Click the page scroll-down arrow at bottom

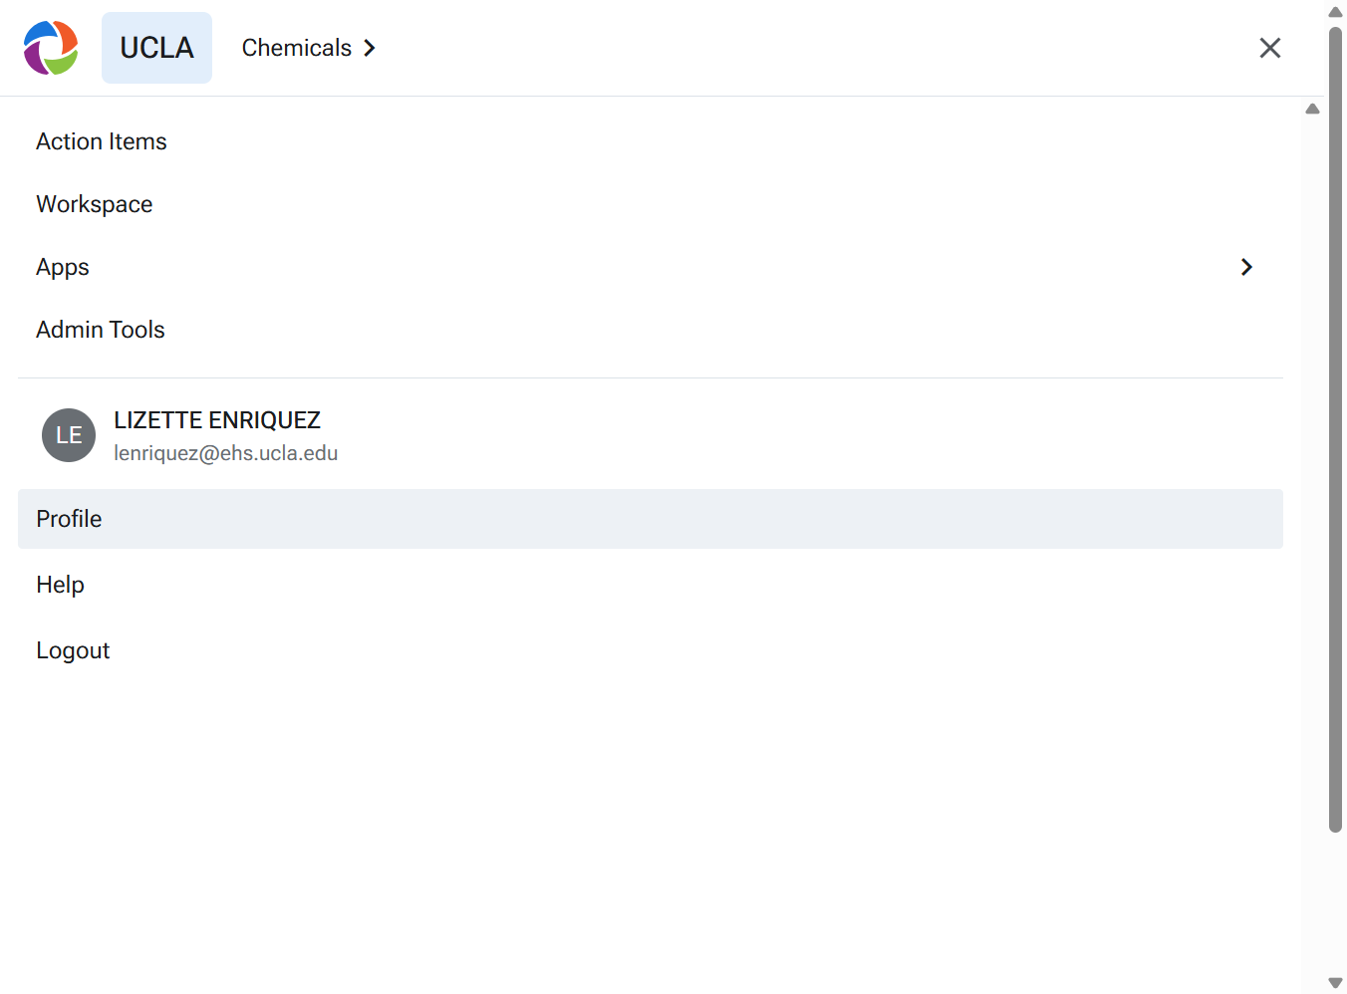pyautogui.click(x=1336, y=983)
